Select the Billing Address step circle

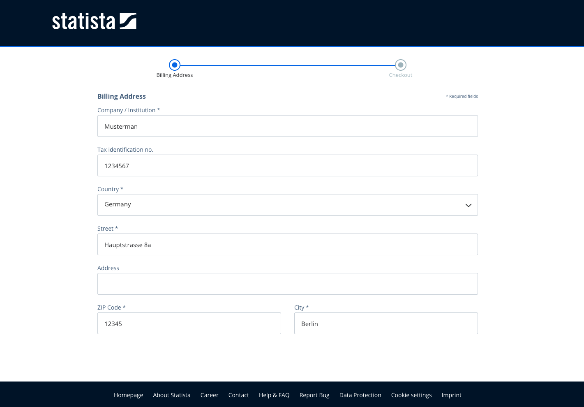tap(175, 65)
